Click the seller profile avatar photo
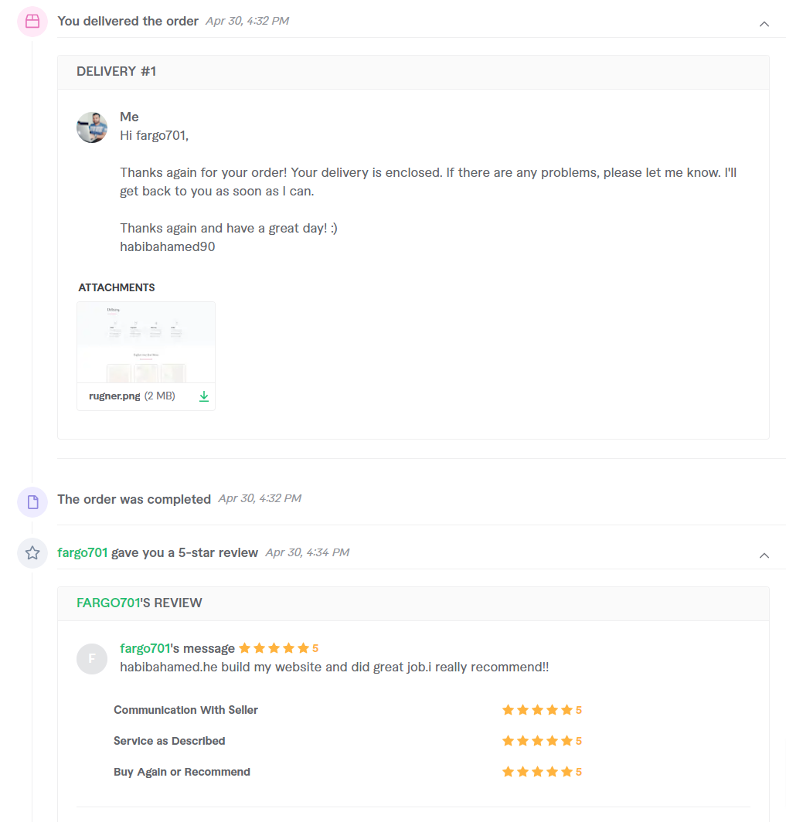The height and width of the screenshot is (822, 786). [92, 127]
